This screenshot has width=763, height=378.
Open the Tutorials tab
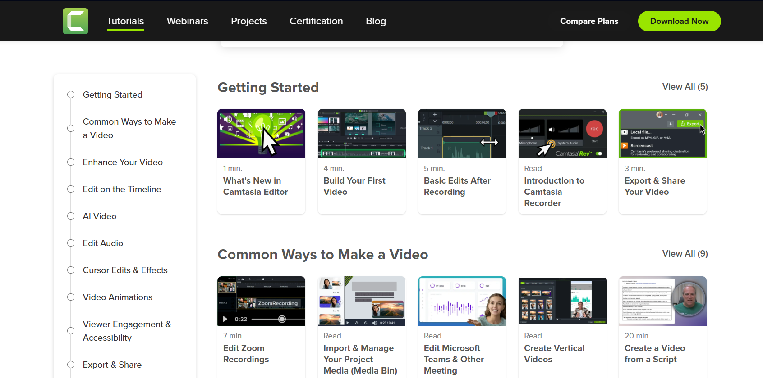click(x=125, y=21)
